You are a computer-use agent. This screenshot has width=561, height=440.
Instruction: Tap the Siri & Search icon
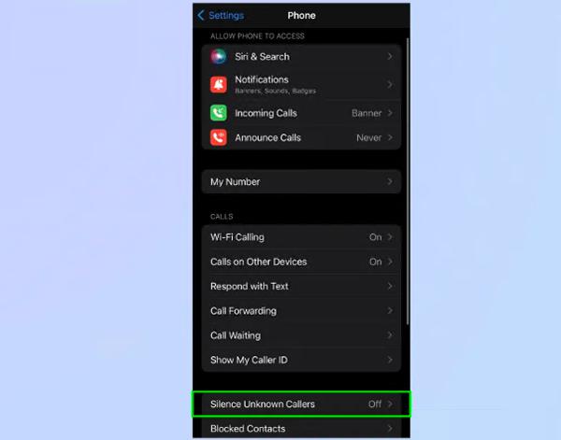[219, 57]
